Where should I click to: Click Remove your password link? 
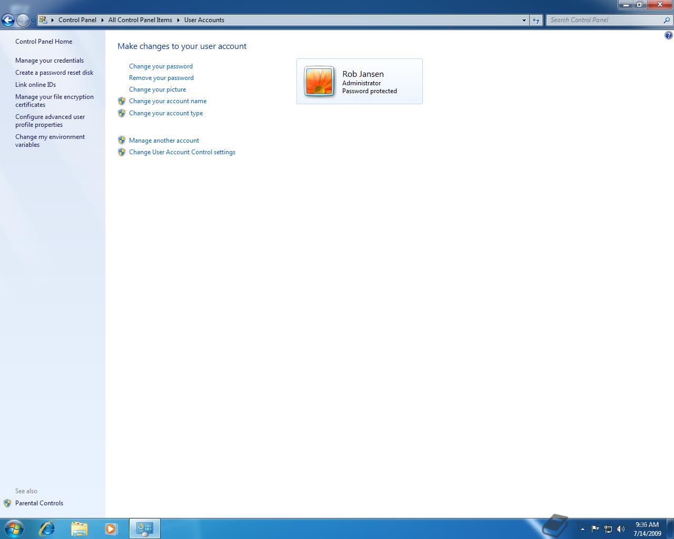pyautogui.click(x=161, y=78)
